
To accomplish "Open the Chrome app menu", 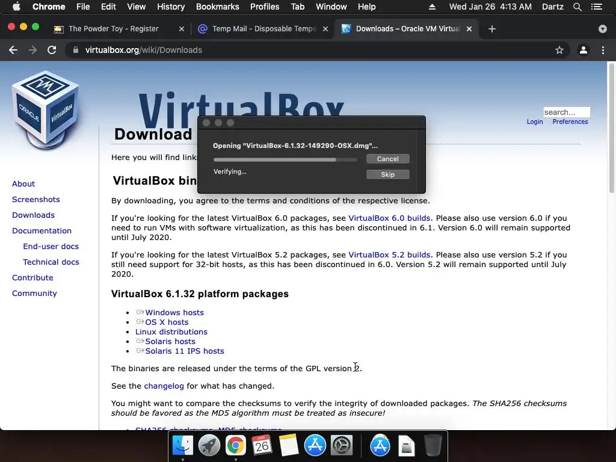I will tap(49, 7).
